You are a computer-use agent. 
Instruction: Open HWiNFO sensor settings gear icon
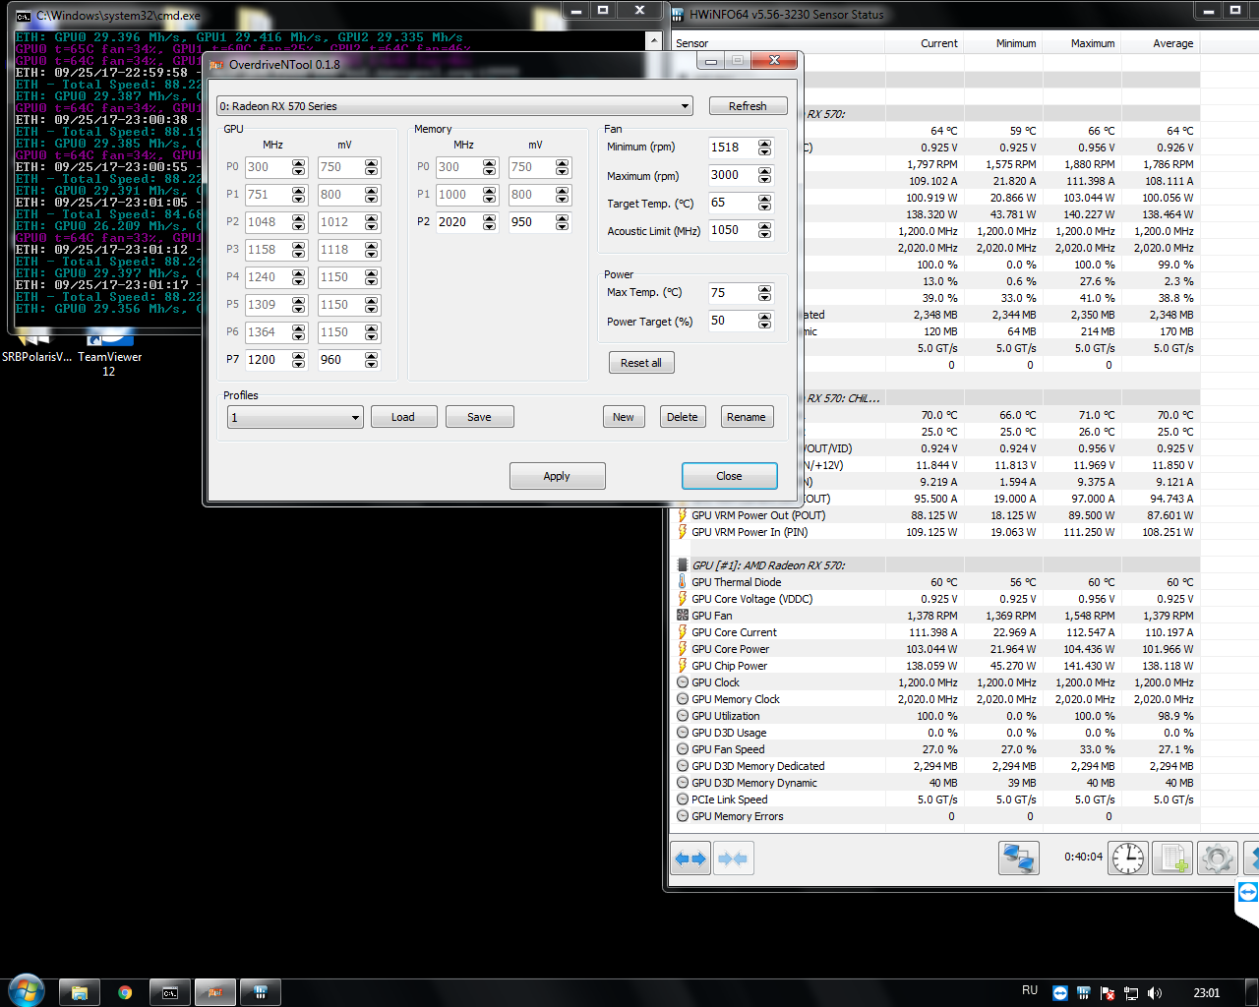pyautogui.click(x=1217, y=859)
